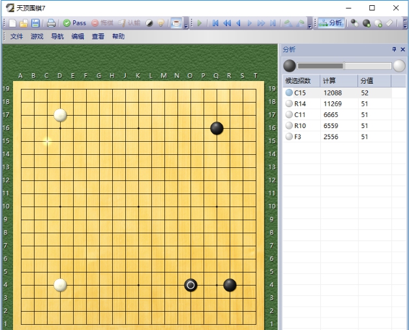Click the 天顶围棋7 application title icon

pos(10,8)
